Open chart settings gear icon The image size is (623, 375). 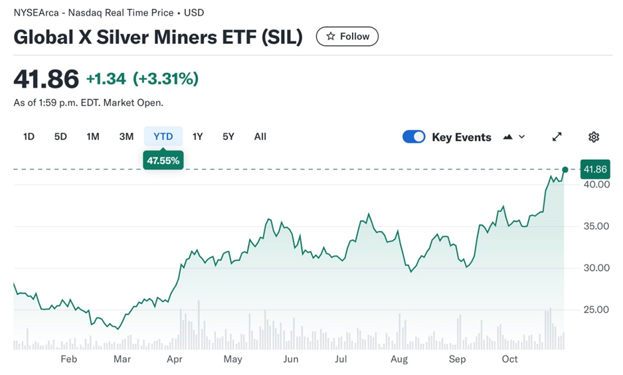(594, 137)
